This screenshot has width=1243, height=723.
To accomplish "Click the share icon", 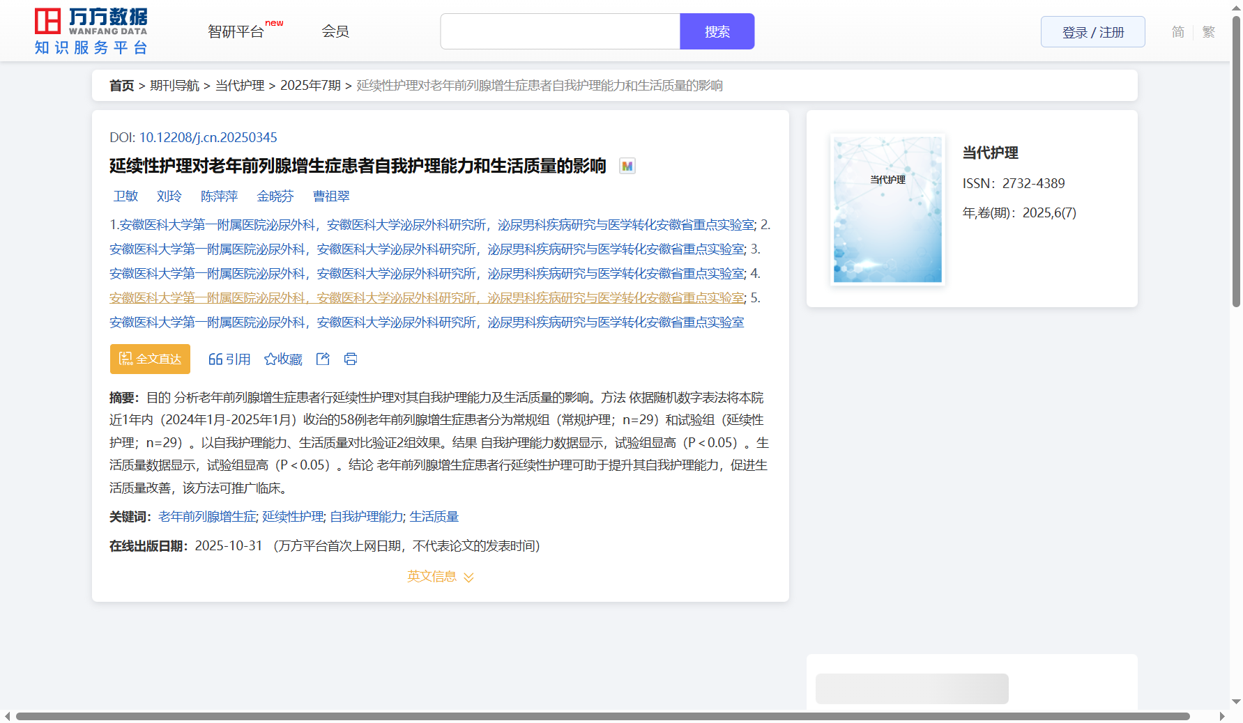I will tap(323, 359).
